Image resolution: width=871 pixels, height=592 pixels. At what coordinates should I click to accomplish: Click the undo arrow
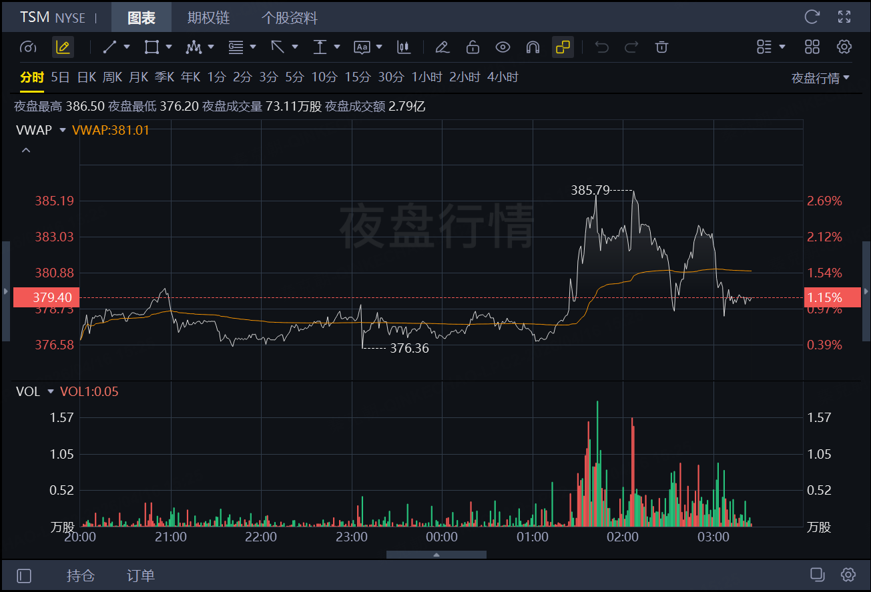[x=601, y=47]
